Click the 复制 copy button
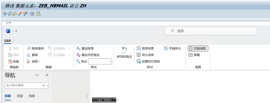 click(14, 55)
